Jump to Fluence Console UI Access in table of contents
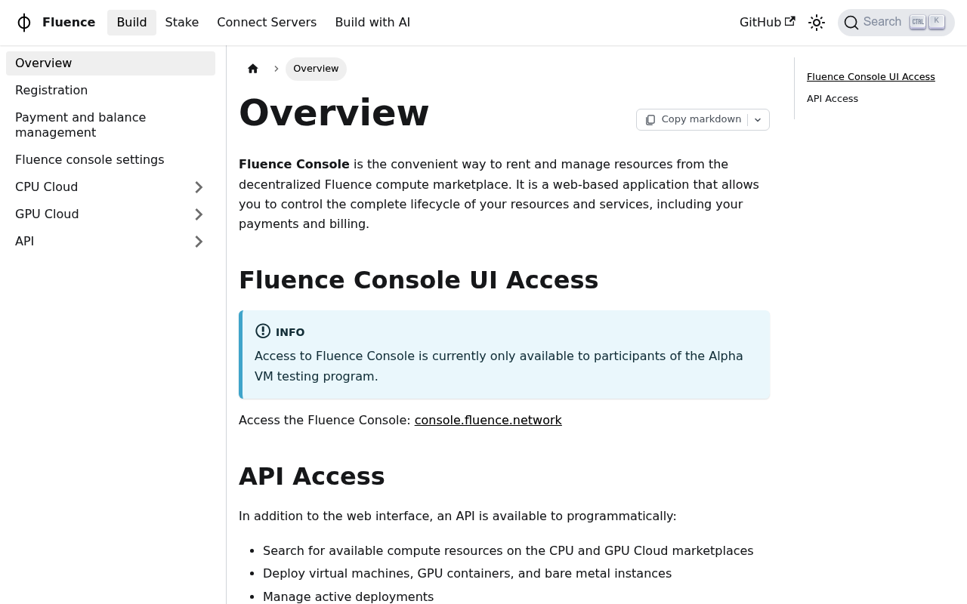Screen dimensions: 967x604 (871, 77)
